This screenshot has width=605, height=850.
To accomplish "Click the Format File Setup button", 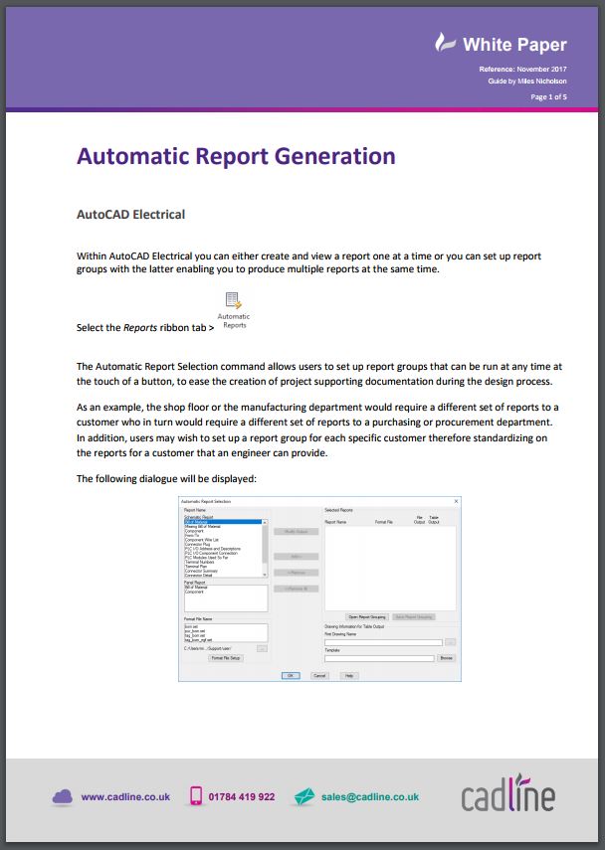I will coord(226,657).
